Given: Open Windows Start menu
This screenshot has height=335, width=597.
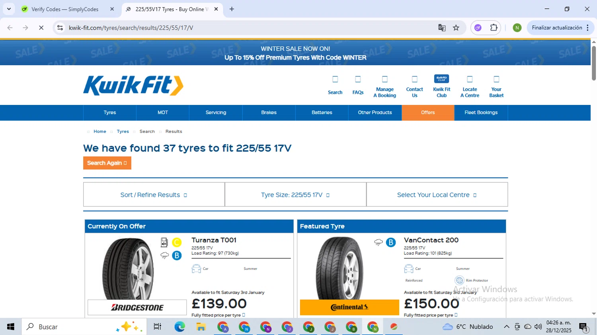Looking at the screenshot, I should 11,327.
